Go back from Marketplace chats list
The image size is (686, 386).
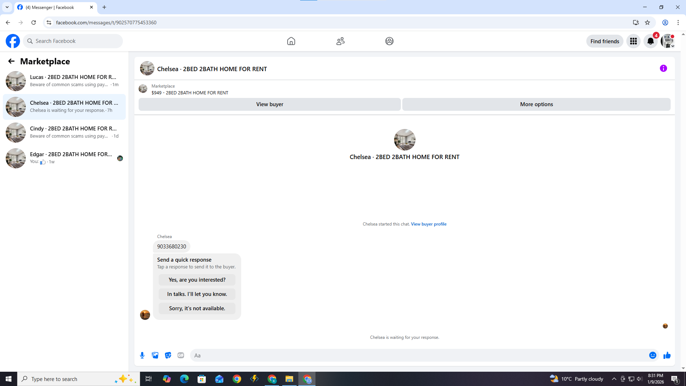(x=11, y=61)
